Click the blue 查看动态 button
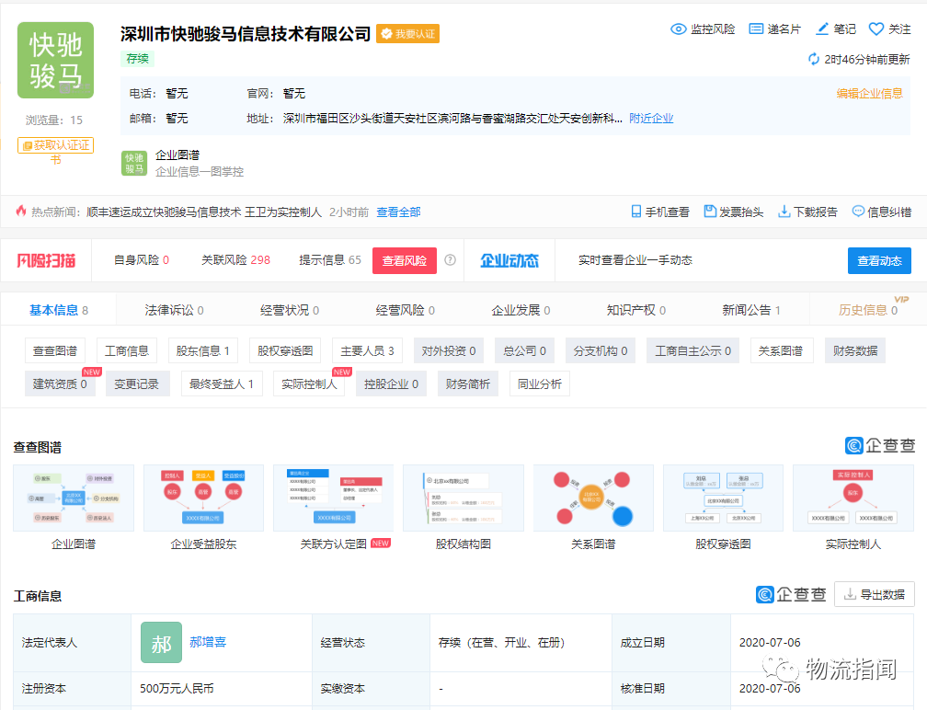Screen dimensions: 927x710 tap(880, 260)
